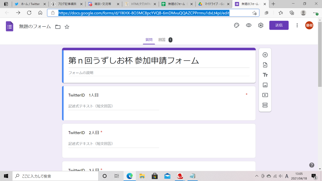The height and width of the screenshot is (181, 322).
Task: Open form settings with the gear icon
Action: [x=261, y=25]
